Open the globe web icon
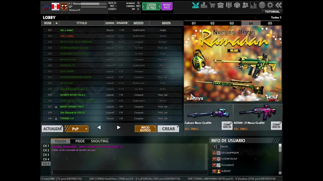323x181 pixels. (x=262, y=5)
